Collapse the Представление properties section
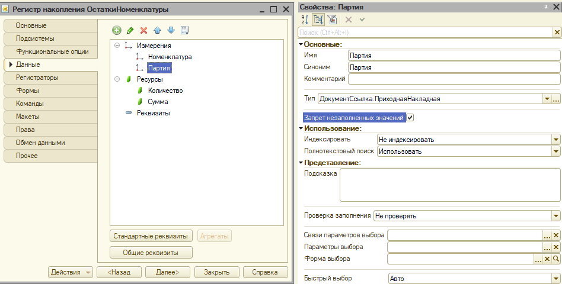Screen dimensions: 562x284 coord(301,162)
